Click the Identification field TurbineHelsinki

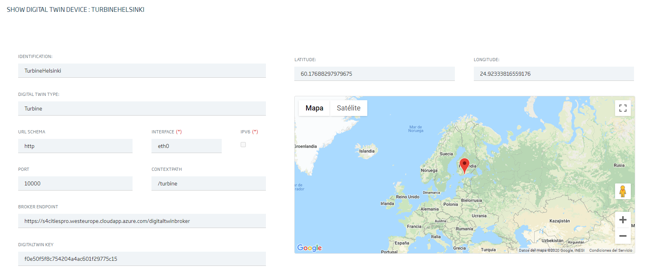coord(142,71)
